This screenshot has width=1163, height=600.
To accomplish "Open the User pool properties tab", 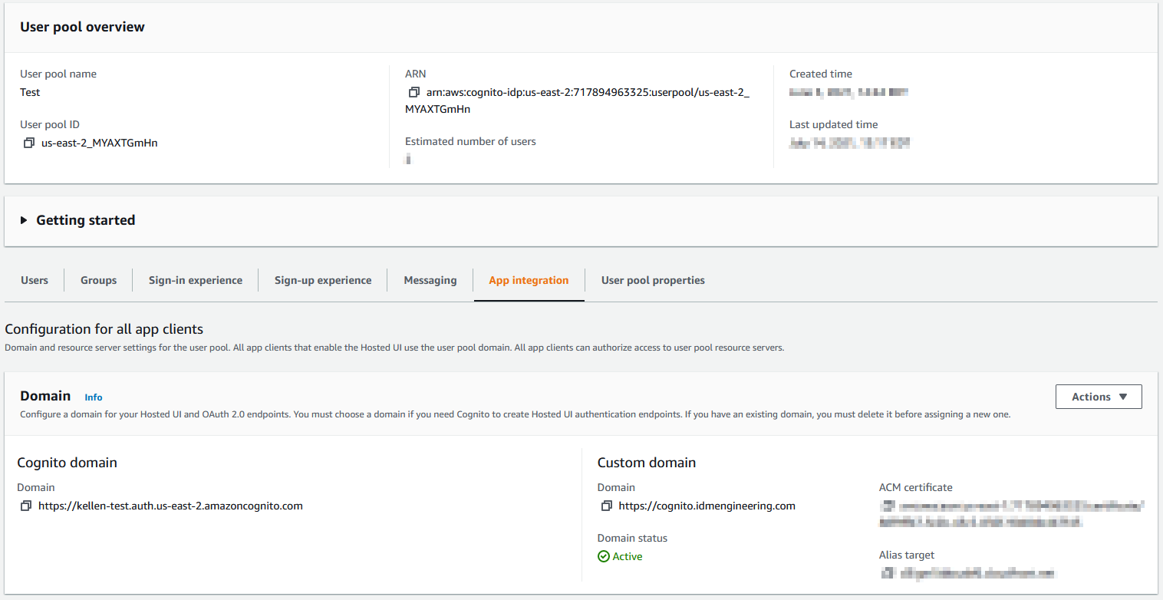I will 653,280.
